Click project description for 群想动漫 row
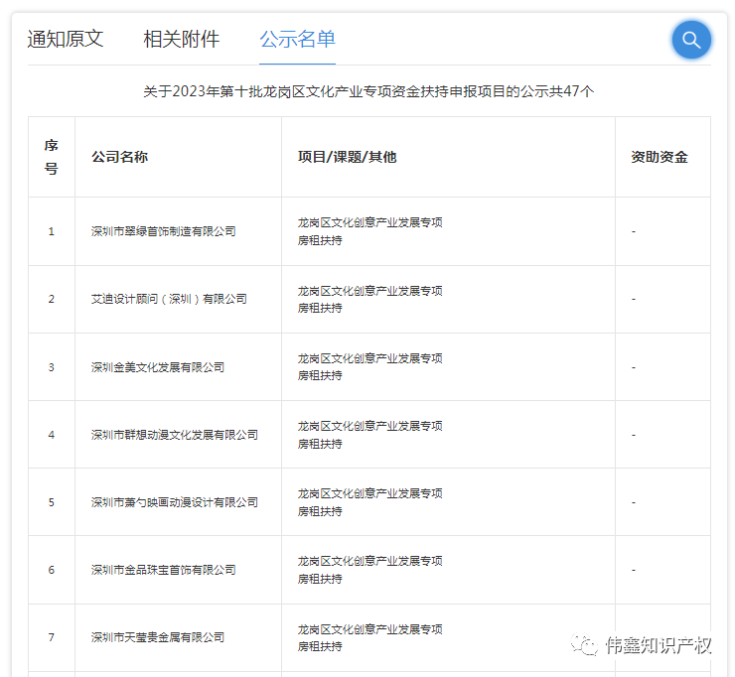The image size is (735, 677). 370,435
